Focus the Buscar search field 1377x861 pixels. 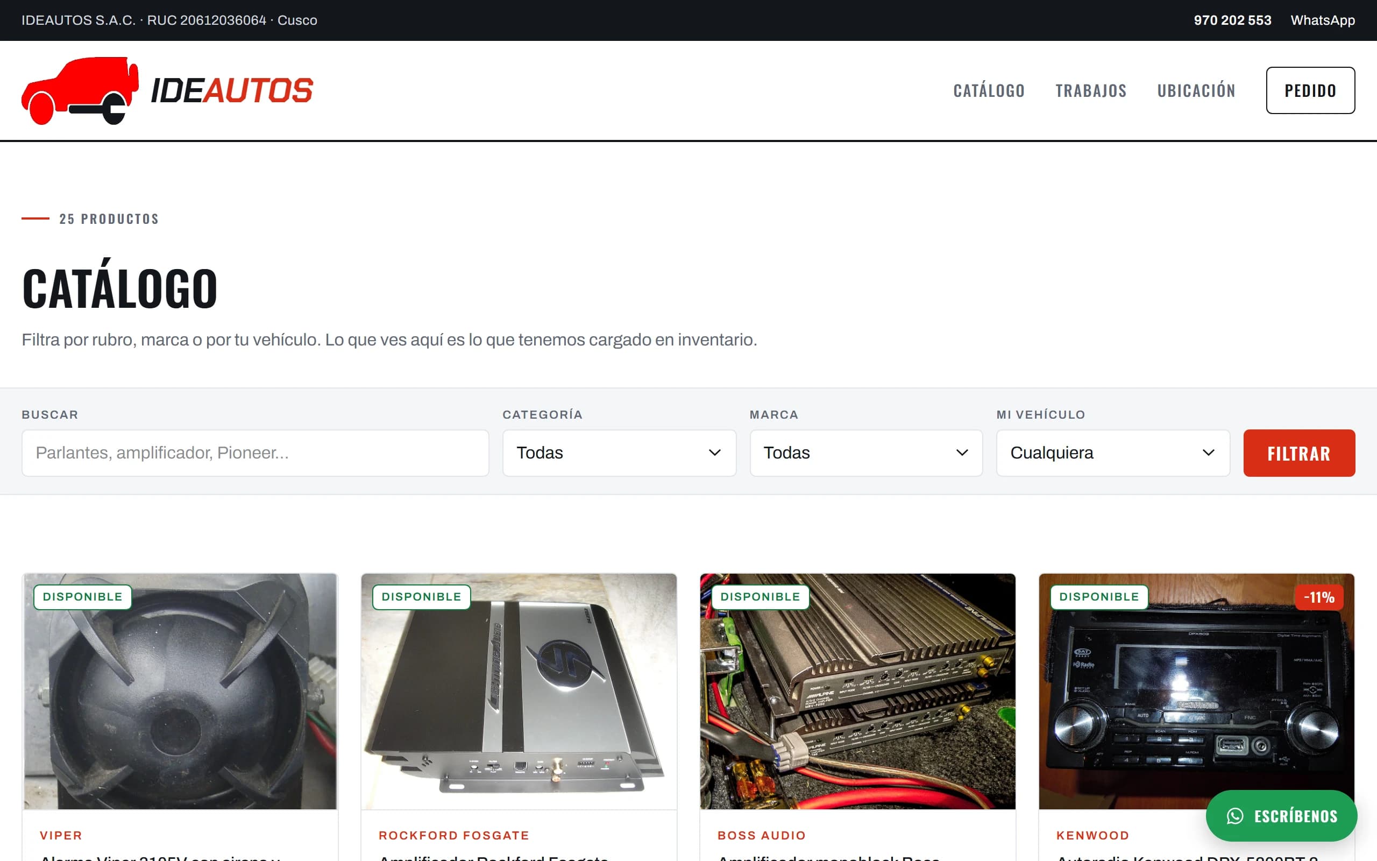(x=255, y=453)
